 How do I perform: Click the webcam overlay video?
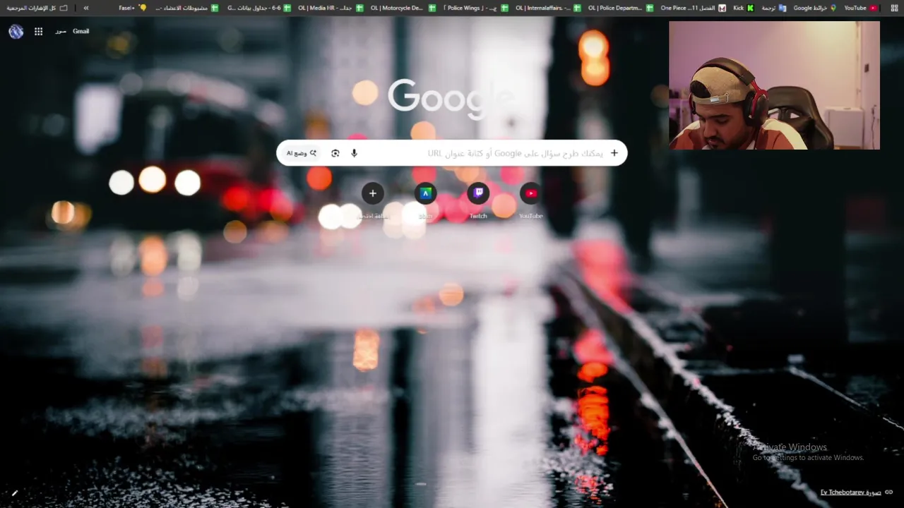coord(774,85)
